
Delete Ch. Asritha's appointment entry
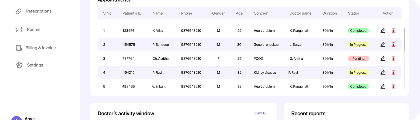coord(393,58)
